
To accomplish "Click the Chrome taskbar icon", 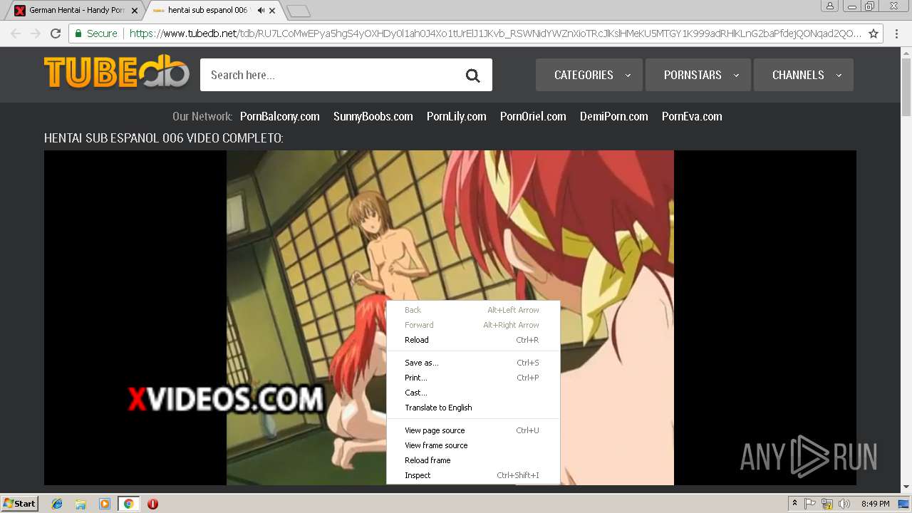I will tap(128, 504).
